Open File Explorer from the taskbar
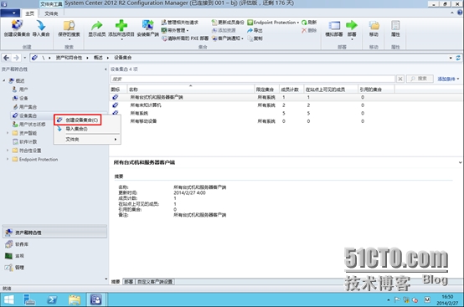 [75, 300]
